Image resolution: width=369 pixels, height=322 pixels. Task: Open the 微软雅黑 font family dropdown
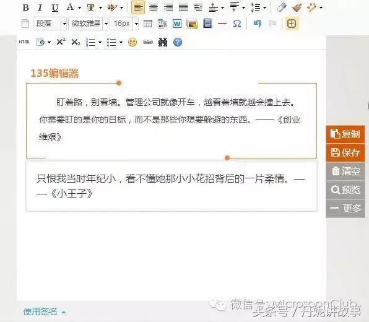coord(89,24)
